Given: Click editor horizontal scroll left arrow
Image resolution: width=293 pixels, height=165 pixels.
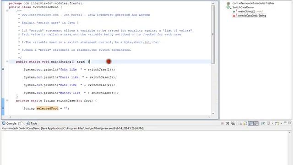Looking at the screenshot, I should click(10, 117).
